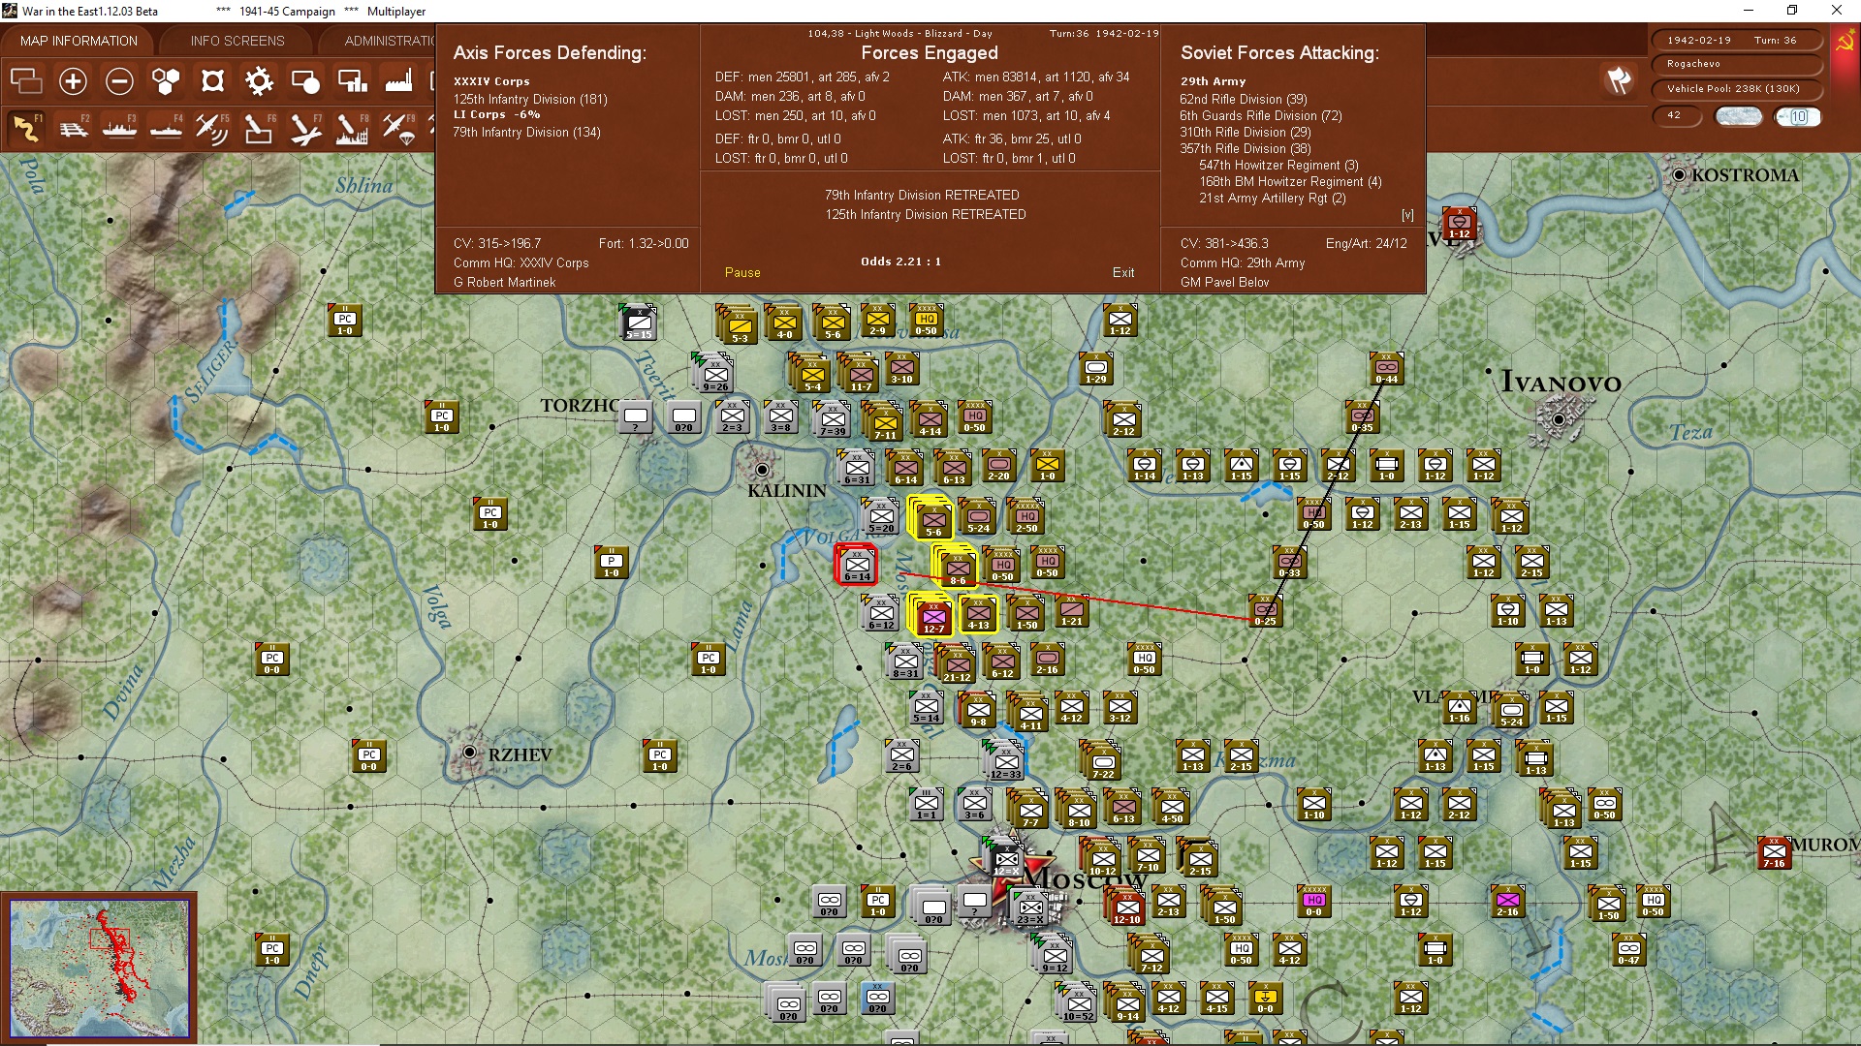The height and width of the screenshot is (1046, 1861).
Task: Select the F1 Move mode
Action: [x=26, y=128]
